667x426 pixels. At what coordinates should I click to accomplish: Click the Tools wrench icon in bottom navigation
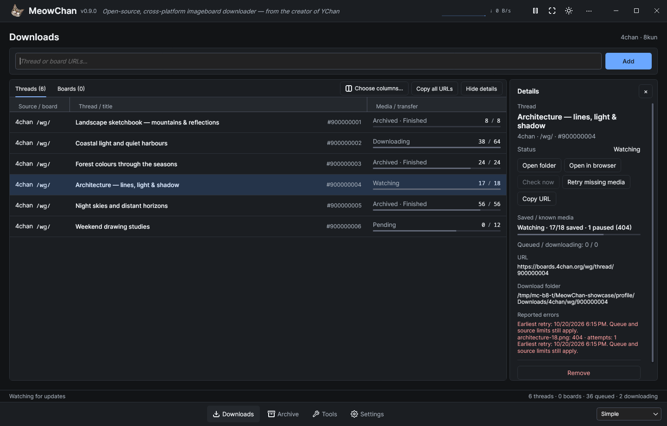tap(316, 414)
